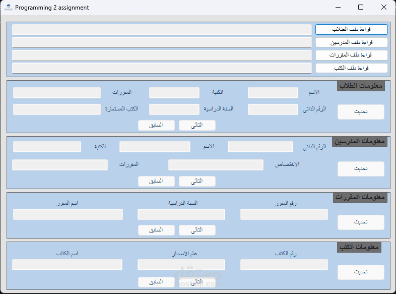
Task: Click the اسم الكتاب label
Action: (x=67, y=254)
